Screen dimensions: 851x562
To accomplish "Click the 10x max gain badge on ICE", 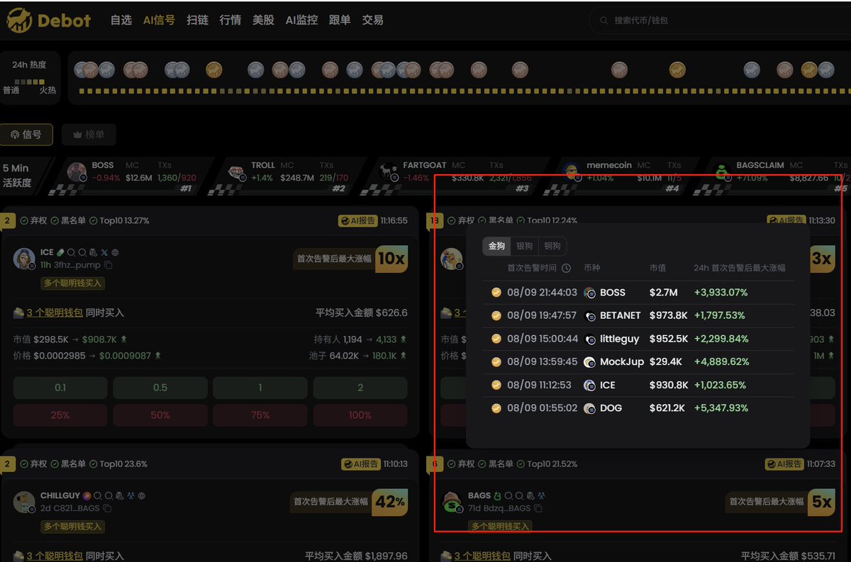I will [x=391, y=259].
